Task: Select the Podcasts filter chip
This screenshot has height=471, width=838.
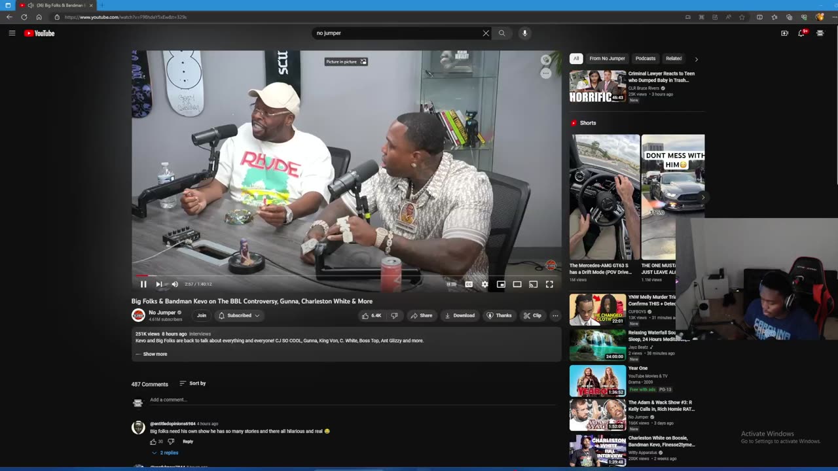Action: click(x=645, y=58)
